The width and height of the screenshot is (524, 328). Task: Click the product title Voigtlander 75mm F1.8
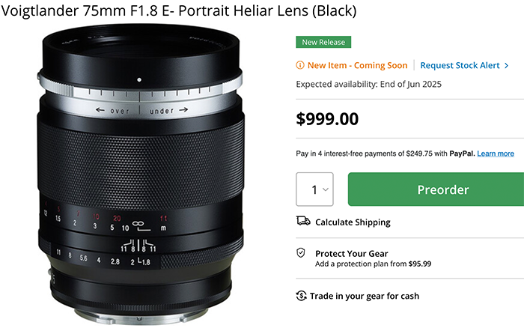179,10
